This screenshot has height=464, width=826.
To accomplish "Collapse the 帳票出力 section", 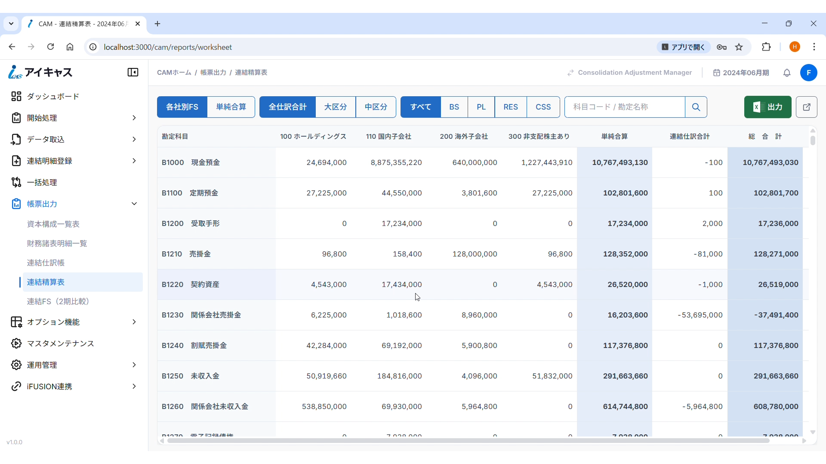I will (x=134, y=204).
